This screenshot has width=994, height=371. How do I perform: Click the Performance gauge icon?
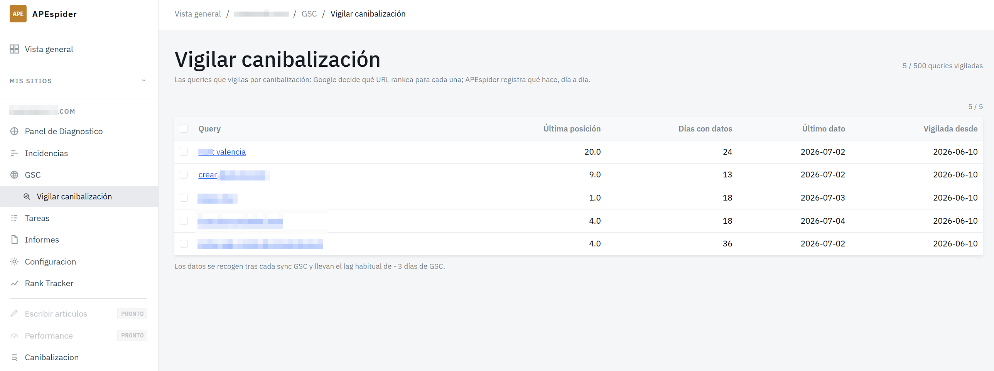[14, 336]
